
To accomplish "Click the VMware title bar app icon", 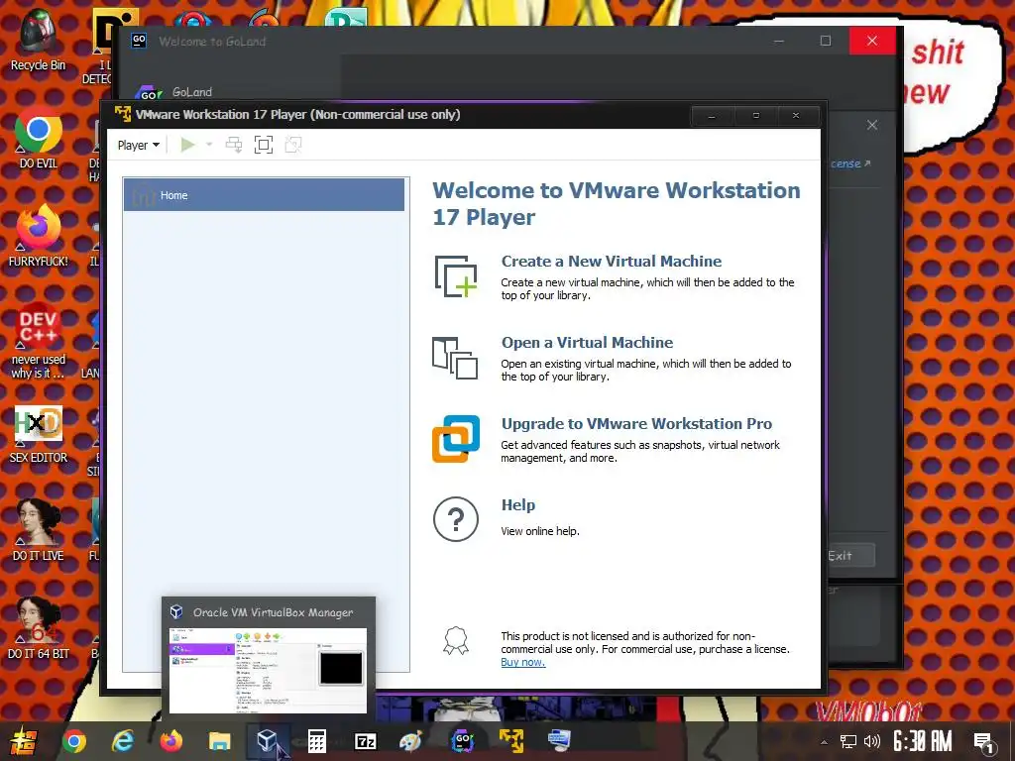I will 122,114.
